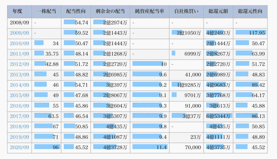Viewport: 277px width, 159px height.
Task: Click the 自社株買い column header
Action: click(x=186, y=12)
